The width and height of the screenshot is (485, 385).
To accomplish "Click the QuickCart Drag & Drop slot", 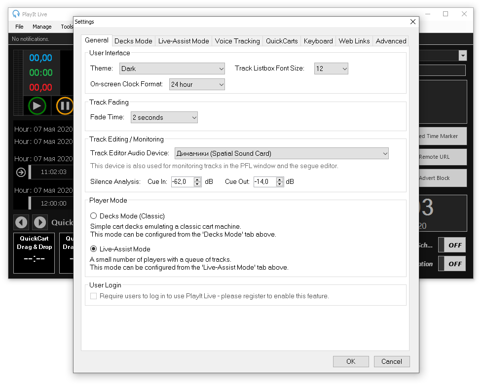I will coord(34,253).
